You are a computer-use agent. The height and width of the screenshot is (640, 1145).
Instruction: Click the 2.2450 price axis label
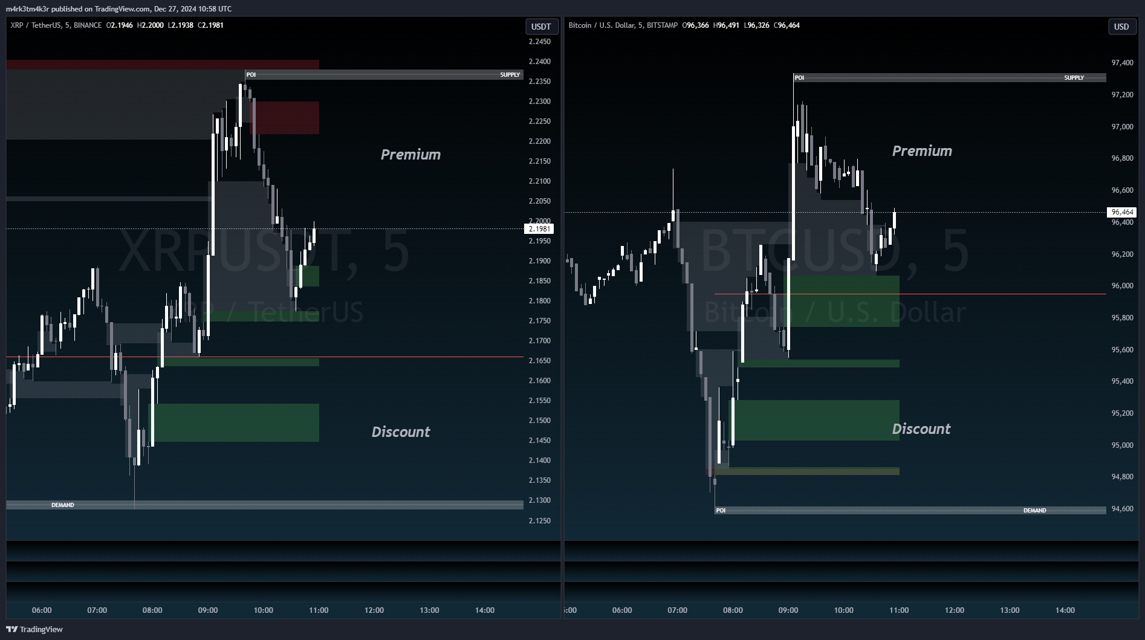pyautogui.click(x=539, y=42)
